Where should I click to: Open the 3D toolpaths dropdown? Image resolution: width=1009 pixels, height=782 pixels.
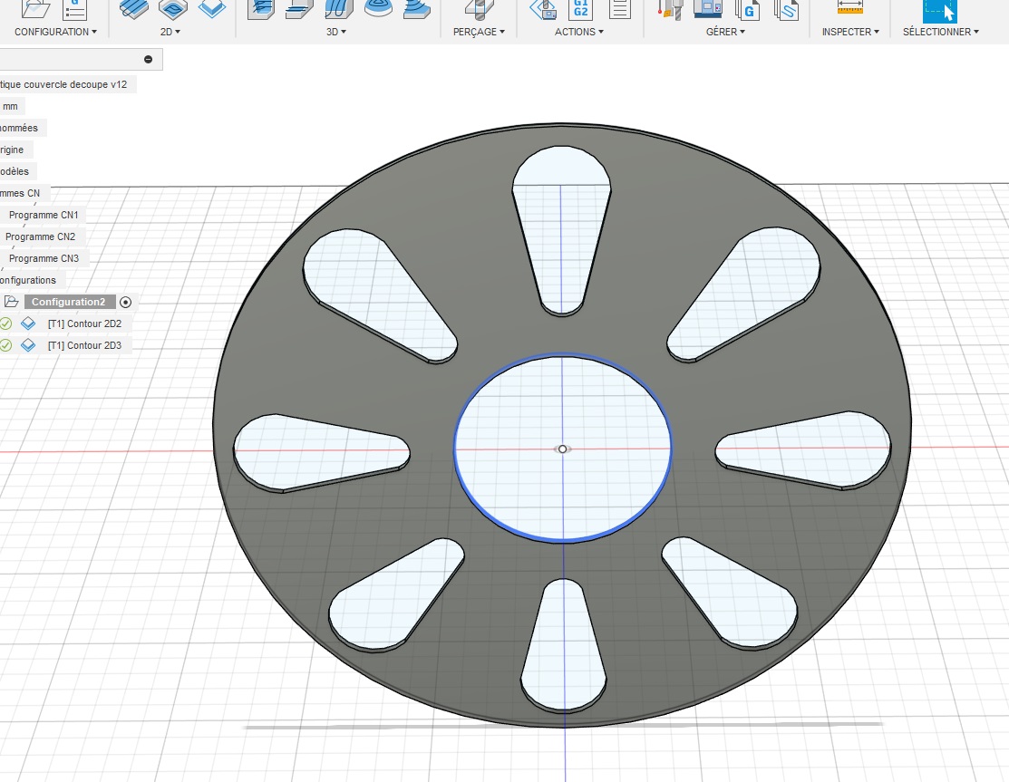click(337, 32)
